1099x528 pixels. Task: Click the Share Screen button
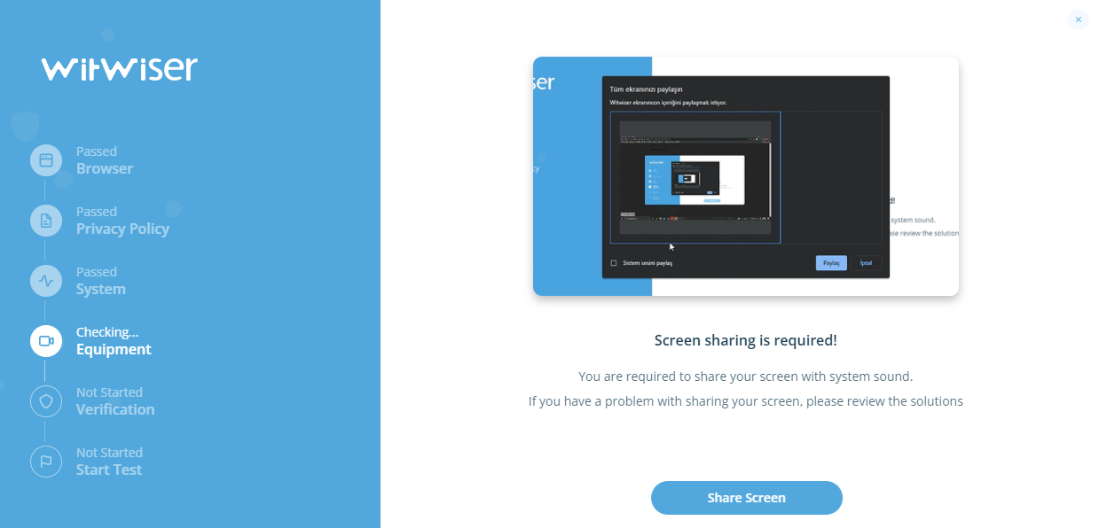coord(746,498)
